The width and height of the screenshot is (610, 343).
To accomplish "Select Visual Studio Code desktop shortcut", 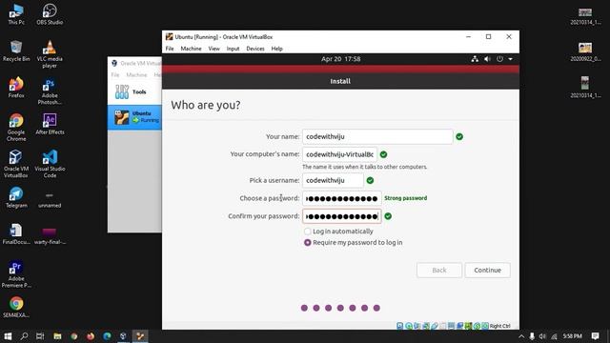I will (50, 164).
